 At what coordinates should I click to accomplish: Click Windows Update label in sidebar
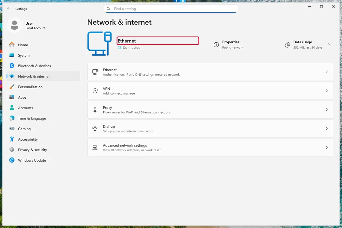32,160
